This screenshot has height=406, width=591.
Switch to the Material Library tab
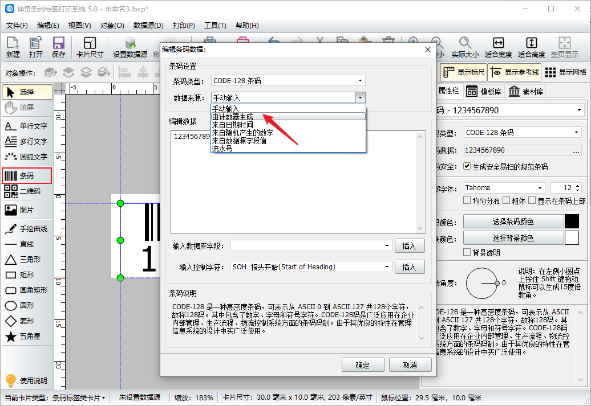[526, 92]
